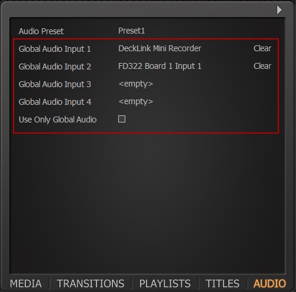The width and height of the screenshot is (296, 292).
Task: Click the Audio Preset label
Action: click(x=41, y=31)
